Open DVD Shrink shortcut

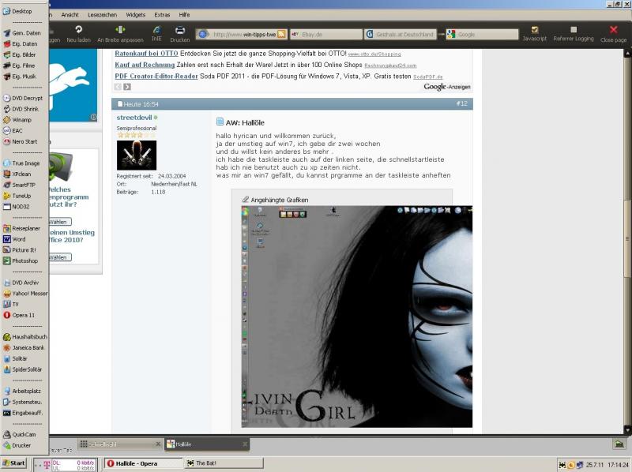24,109
